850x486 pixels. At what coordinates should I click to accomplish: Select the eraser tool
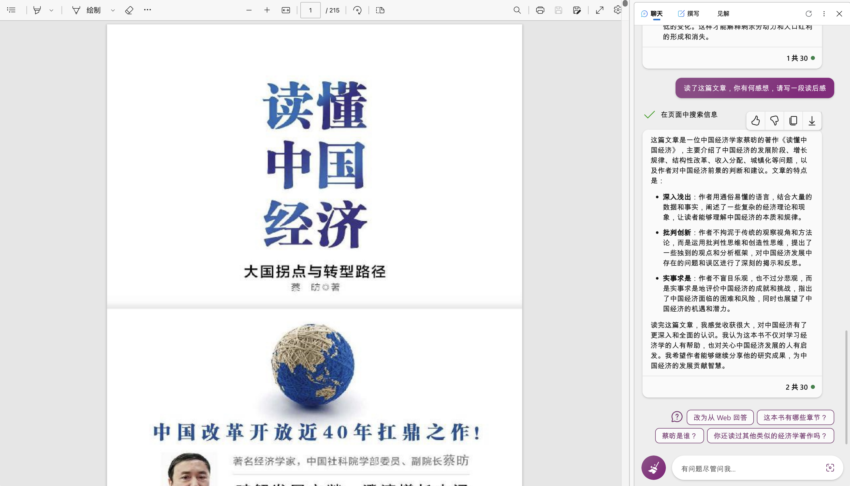coord(129,10)
